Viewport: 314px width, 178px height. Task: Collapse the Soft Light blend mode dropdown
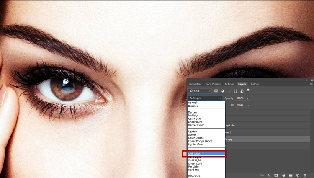pos(205,98)
